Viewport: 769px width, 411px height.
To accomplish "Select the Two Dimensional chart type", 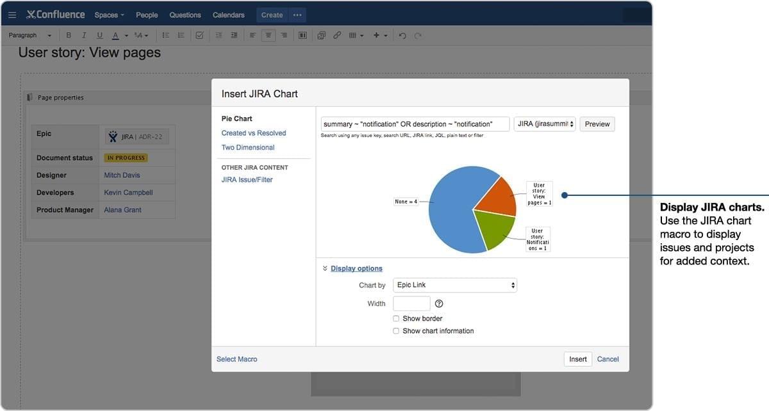I will [248, 147].
